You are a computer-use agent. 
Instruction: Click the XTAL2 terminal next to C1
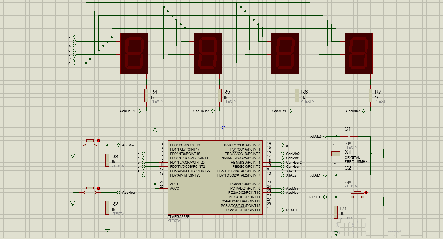coord(325,136)
